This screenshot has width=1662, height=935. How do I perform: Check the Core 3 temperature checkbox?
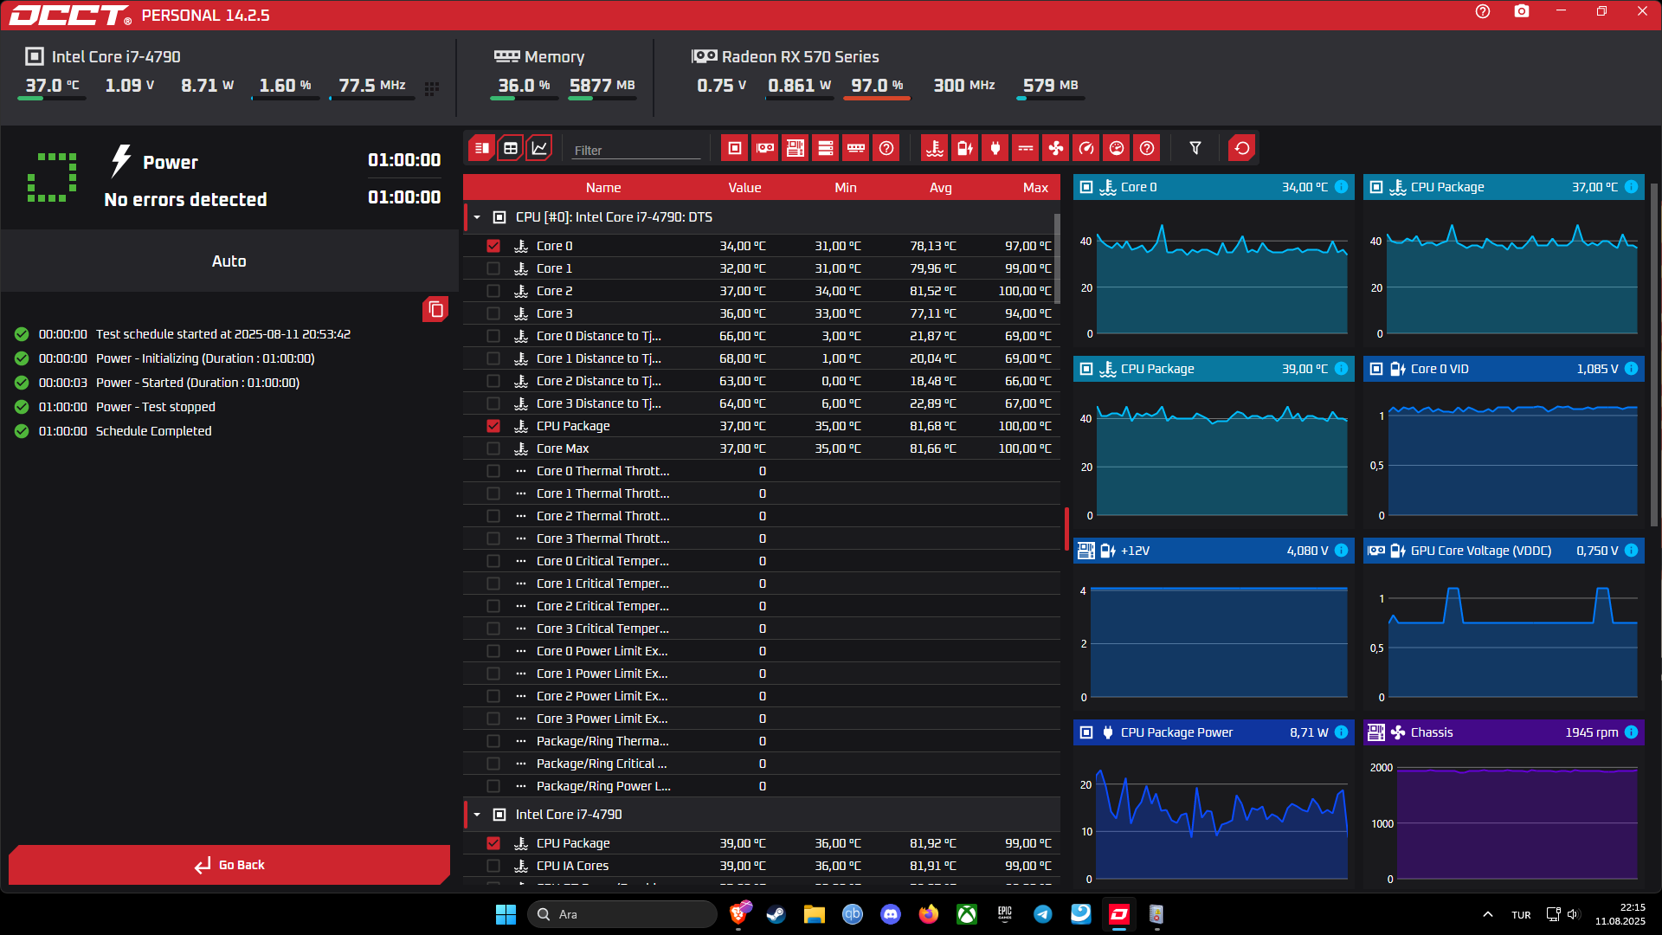493,313
